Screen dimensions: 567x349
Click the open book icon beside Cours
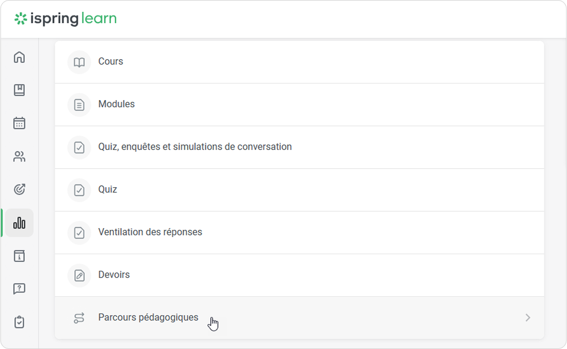click(79, 62)
